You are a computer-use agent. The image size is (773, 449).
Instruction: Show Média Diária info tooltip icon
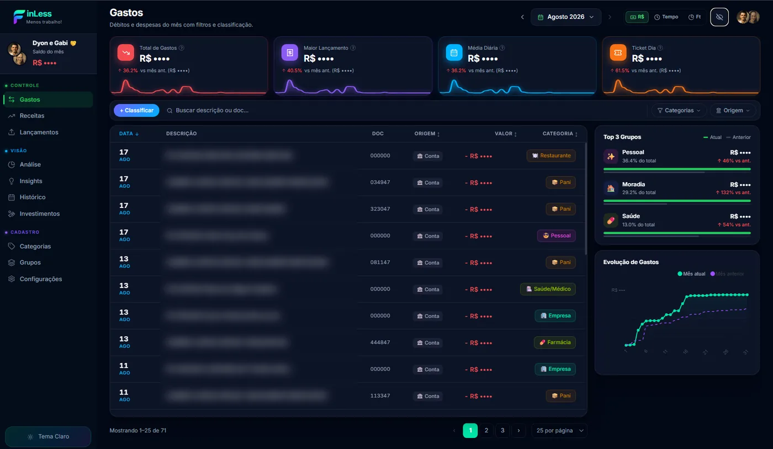point(502,48)
